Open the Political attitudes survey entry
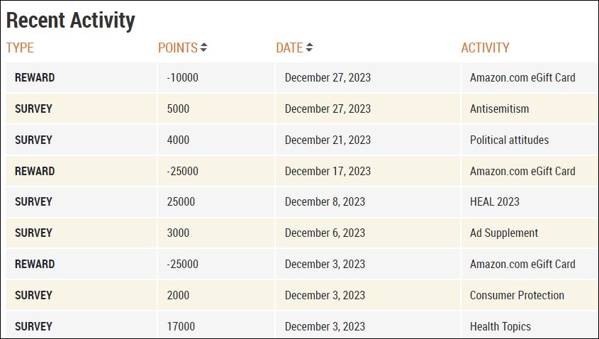599x339 pixels. click(x=509, y=140)
